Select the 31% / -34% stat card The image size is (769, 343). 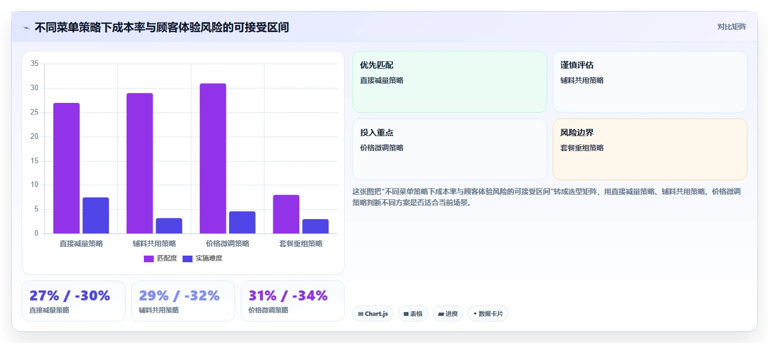pos(293,301)
